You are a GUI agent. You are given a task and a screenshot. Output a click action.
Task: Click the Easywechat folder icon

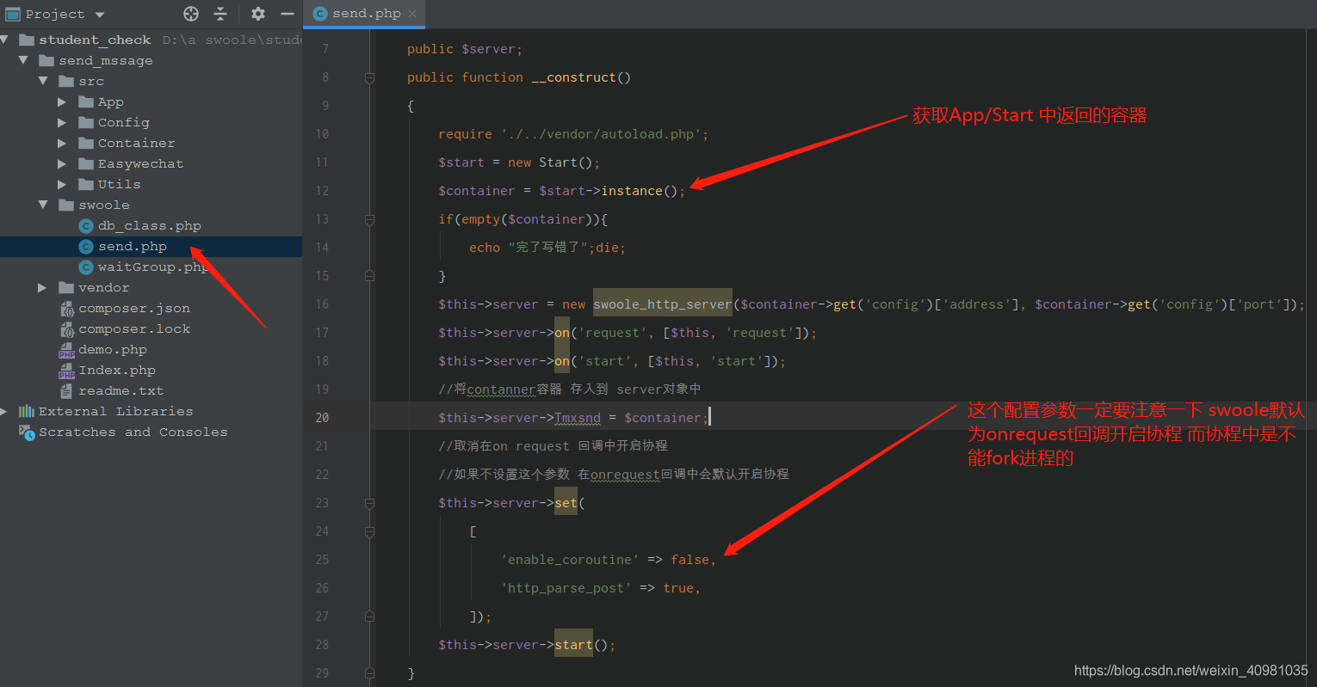[86, 163]
